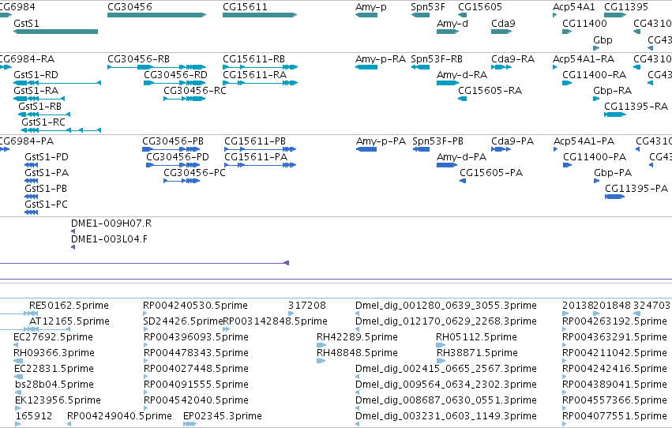Click the CG11395 gene label
Image resolution: width=672 pixels, height=428 pixels.
(x=626, y=7)
